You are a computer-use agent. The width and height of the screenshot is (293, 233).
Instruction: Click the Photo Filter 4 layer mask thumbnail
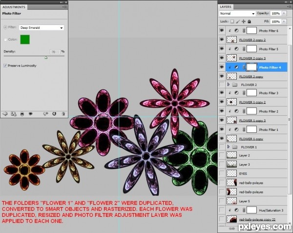(x=251, y=67)
